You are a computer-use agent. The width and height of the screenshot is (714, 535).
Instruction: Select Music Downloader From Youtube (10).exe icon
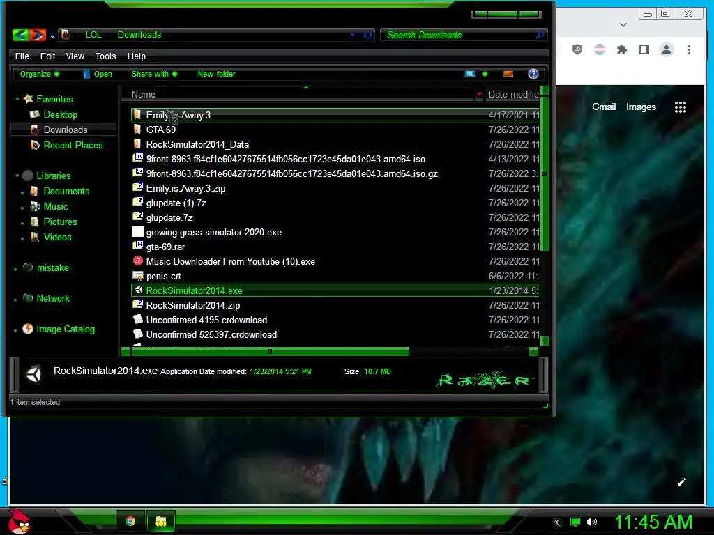(137, 261)
